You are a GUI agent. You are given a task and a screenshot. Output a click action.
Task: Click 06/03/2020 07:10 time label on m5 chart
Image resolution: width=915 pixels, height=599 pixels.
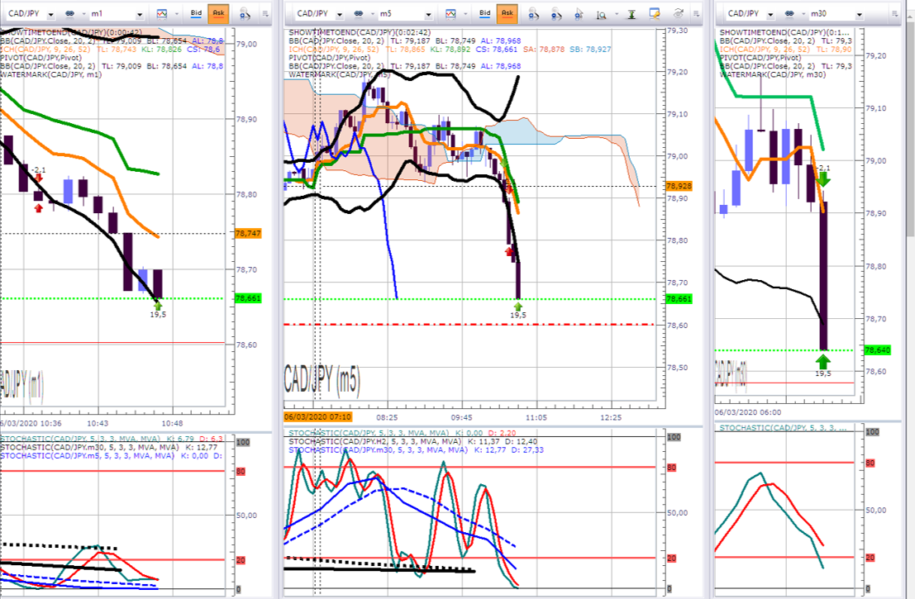(318, 416)
